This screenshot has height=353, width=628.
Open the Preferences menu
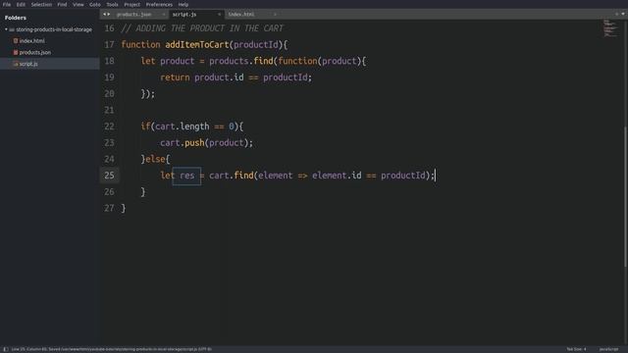(x=159, y=4)
